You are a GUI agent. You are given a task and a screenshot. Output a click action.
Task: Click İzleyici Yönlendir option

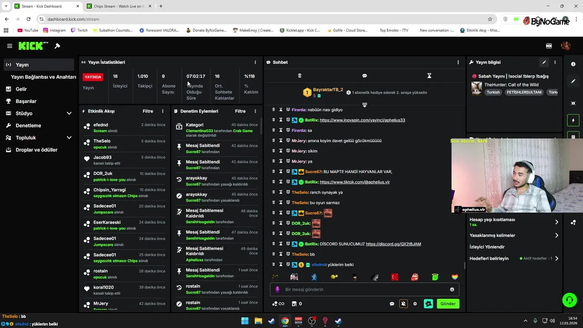(487, 247)
